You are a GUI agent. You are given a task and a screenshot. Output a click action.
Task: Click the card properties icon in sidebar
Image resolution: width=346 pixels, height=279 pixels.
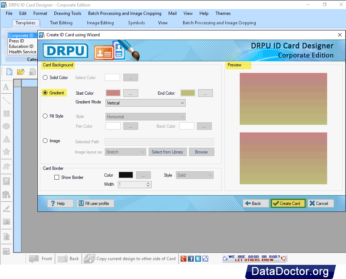click(x=7, y=251)
